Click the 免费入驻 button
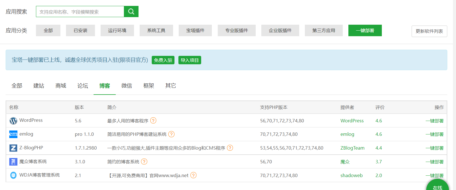The image size is (456, 190). [163, 60]
